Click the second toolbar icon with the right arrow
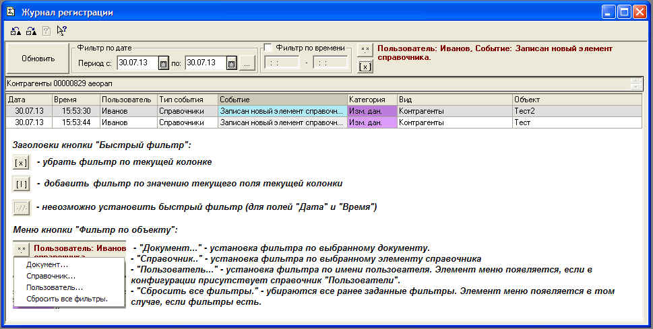Image resolution: width=653 pixels, height=329 pixels. [x=31, y=31]
